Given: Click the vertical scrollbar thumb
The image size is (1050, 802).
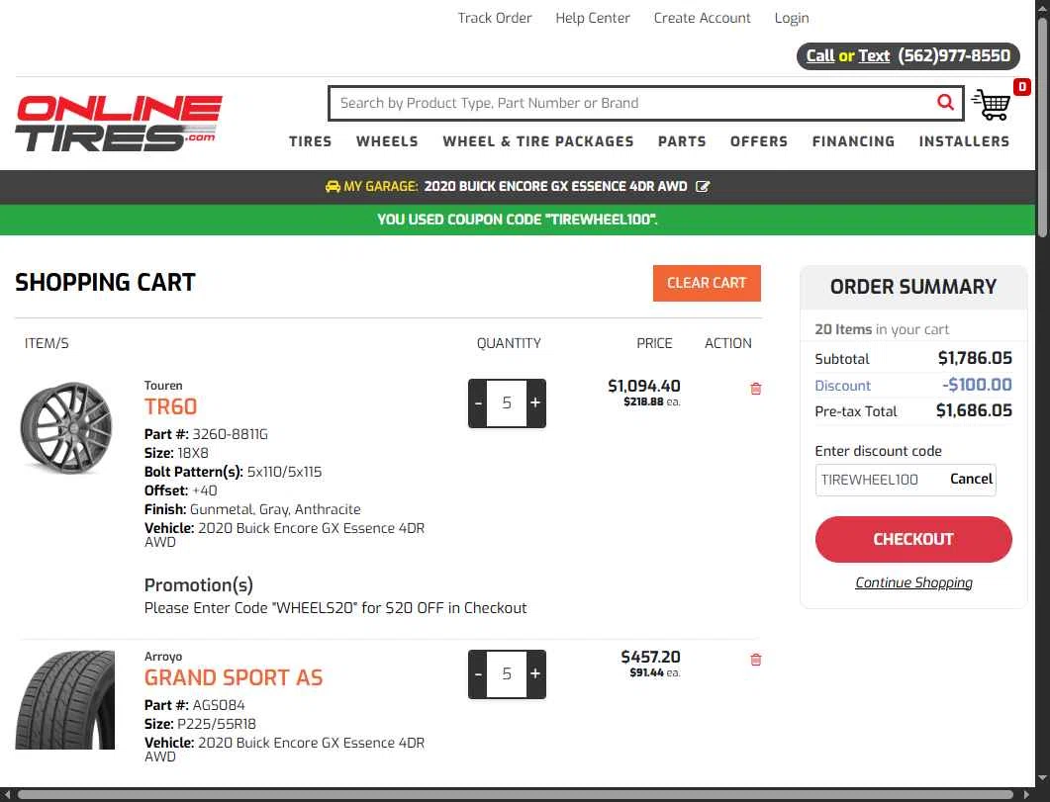Looking at the screenshot, I should pos(1043,128).
